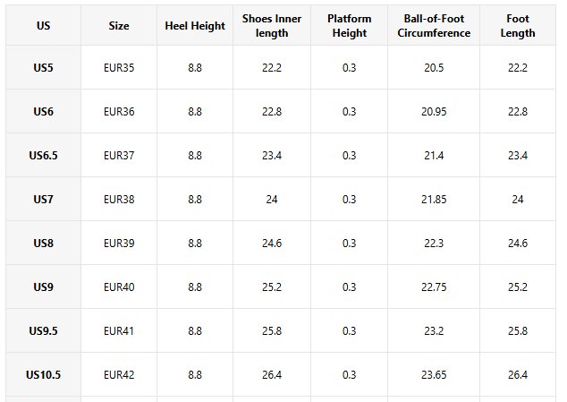Click the Ball-of-Foot Circumference header
This screenshot has height=402, width=567.
[434, 26]
